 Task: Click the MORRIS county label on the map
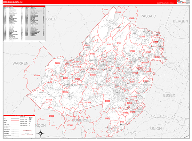coord(76,85)
